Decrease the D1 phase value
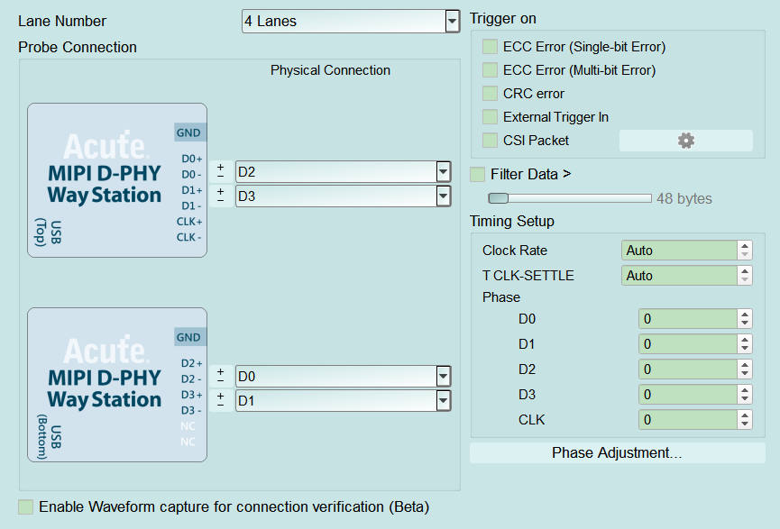 [x=745, y=349]
